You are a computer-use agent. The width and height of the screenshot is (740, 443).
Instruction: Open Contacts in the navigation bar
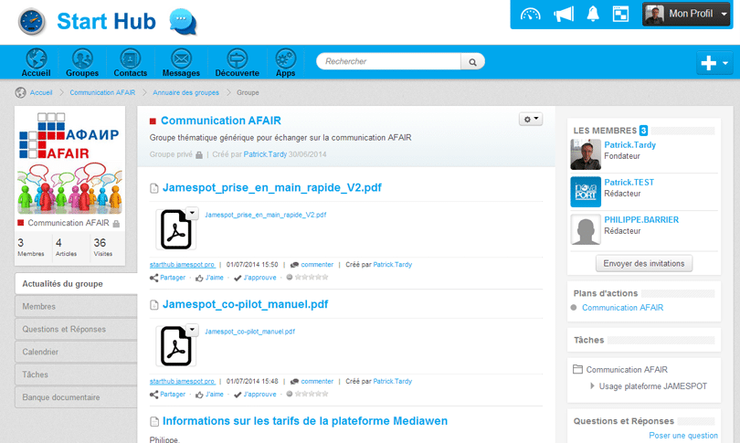(x=131, y=63)
